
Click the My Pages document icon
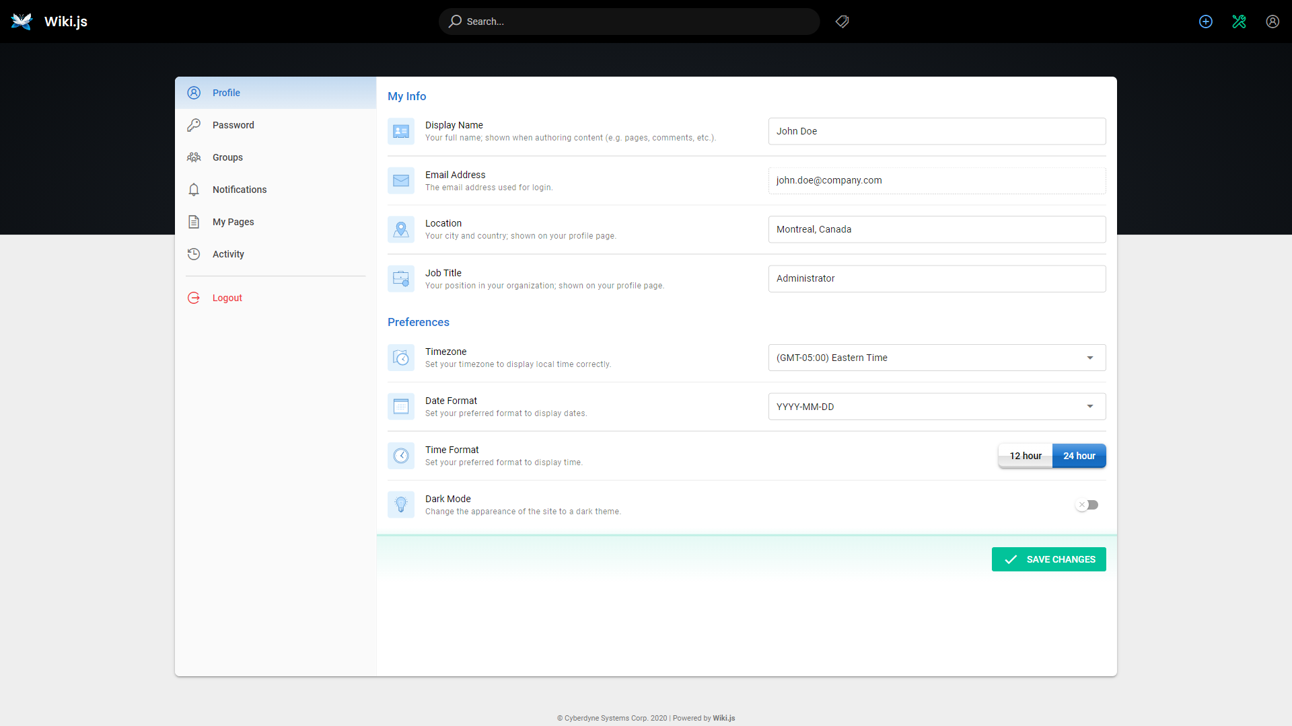click(x=194, y=222)
